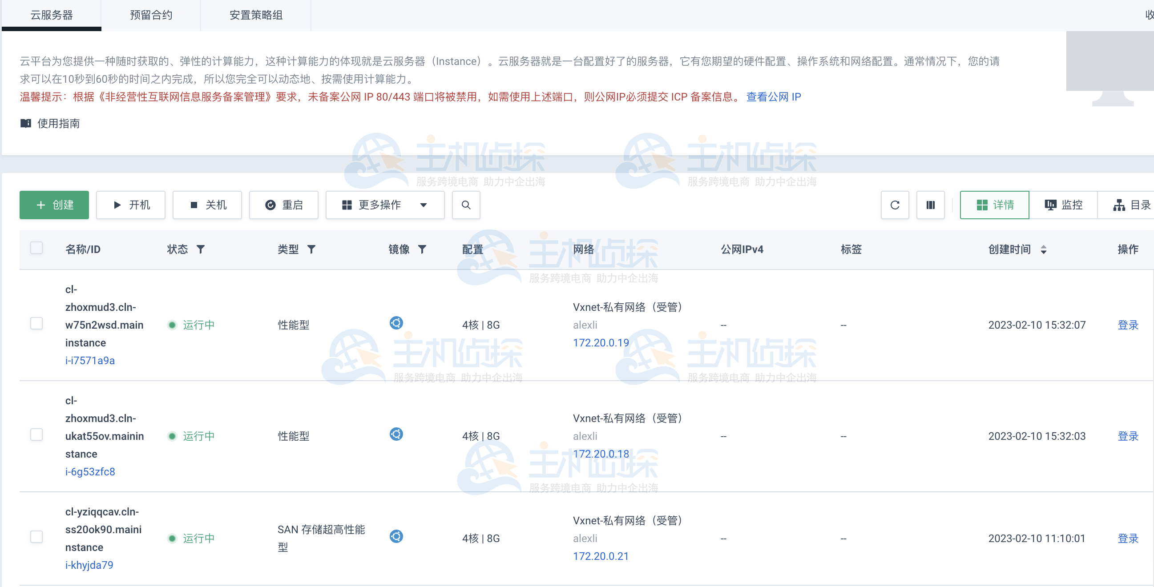This screenshot has width=1154, height=587.
Task: Check the box for instance i-6g53zfc8
Action: click(x=36, y=434)
